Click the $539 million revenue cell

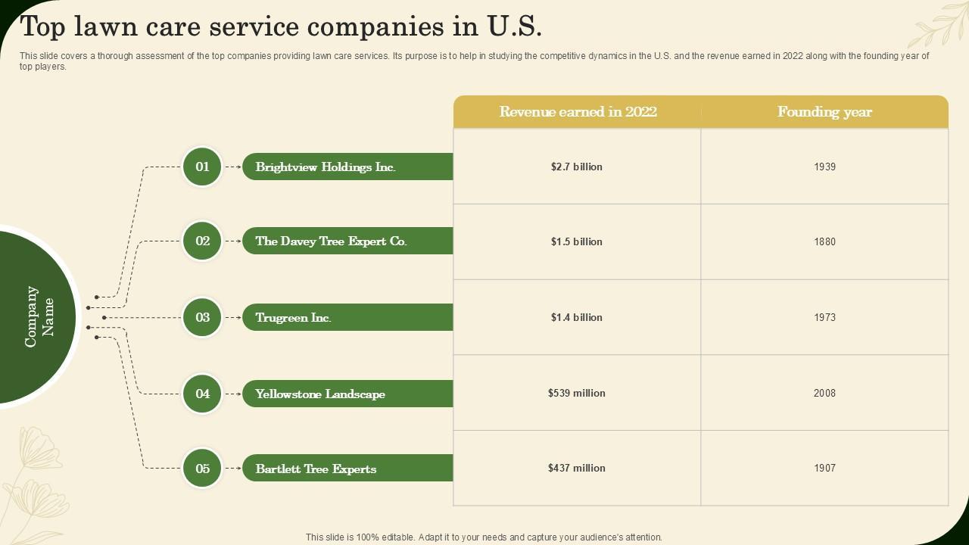click(577, 393)
